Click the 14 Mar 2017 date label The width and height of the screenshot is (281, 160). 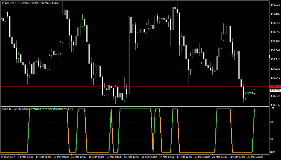coord(8,157)
